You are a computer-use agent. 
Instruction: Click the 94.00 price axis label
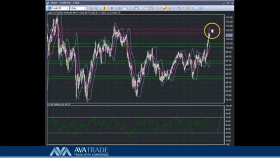[x=229, y=61]
